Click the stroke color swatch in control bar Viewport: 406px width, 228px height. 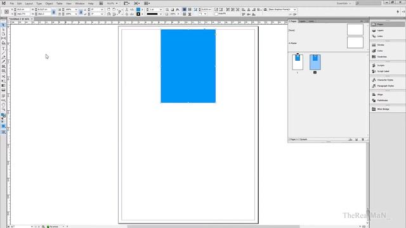(x=138, y=14)
